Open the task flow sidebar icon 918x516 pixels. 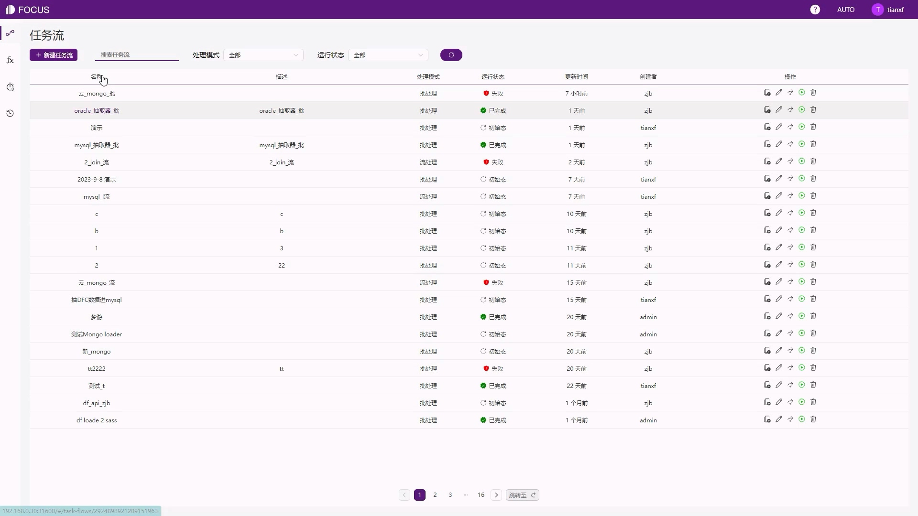click(10, 33)
